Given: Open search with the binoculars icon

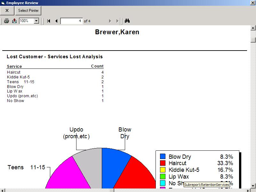Looking at the screenshot, I should pyautogui.click(x=127, y=21).
